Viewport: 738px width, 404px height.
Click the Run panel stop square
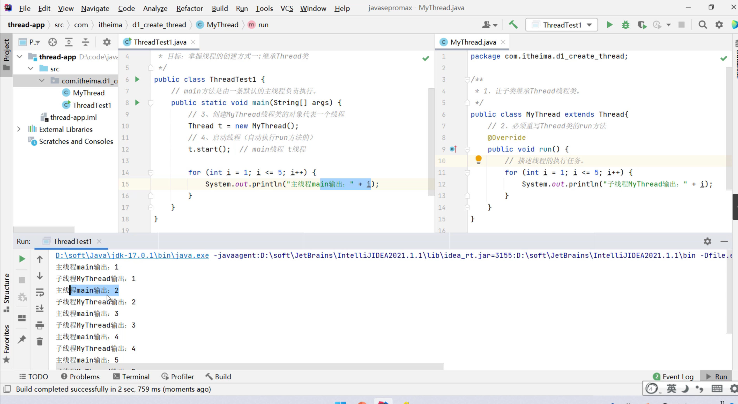coord(22,280)
